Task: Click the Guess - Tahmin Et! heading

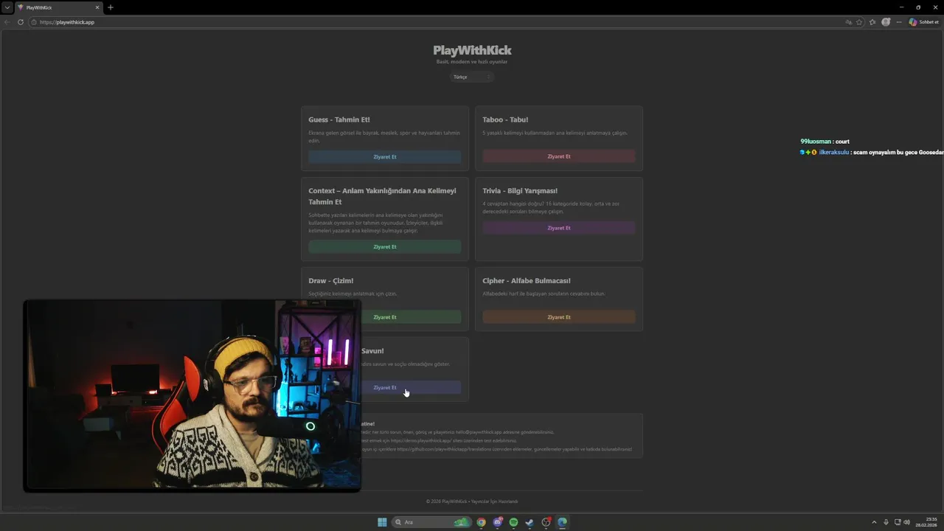Action: (x=339, y=119)
